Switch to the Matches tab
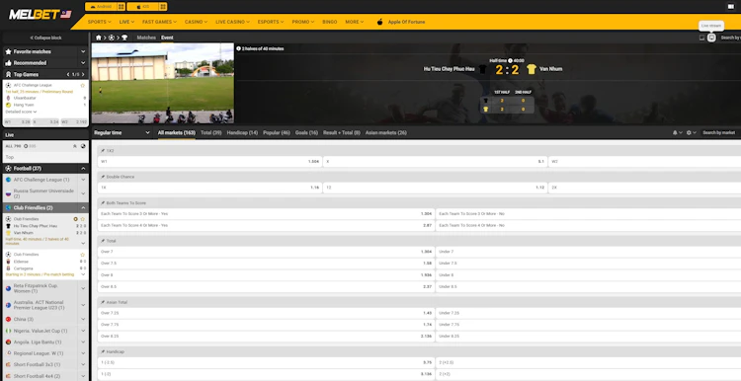Viewport: 741px width, 381px height. (x=146, y=38)
